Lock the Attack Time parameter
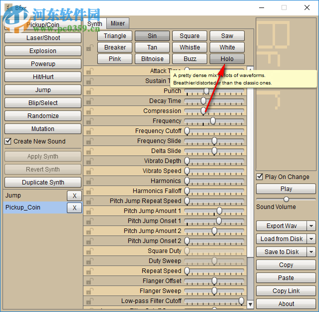The width and height of the screenshot is (319, 312). click(89, 71)
